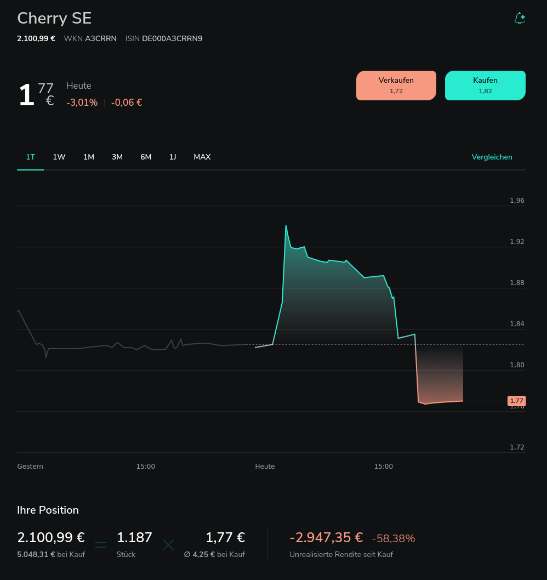Screen dimensions: 547x580
Task: Click the 1.187 Stück quantity value
Action: [x=134, y=537]
